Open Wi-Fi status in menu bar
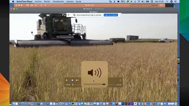189x106 pixels. point(139,1)
